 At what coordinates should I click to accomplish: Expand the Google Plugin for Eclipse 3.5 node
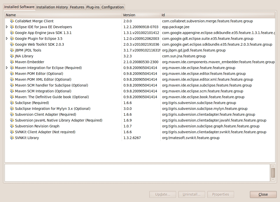[7, 38]
